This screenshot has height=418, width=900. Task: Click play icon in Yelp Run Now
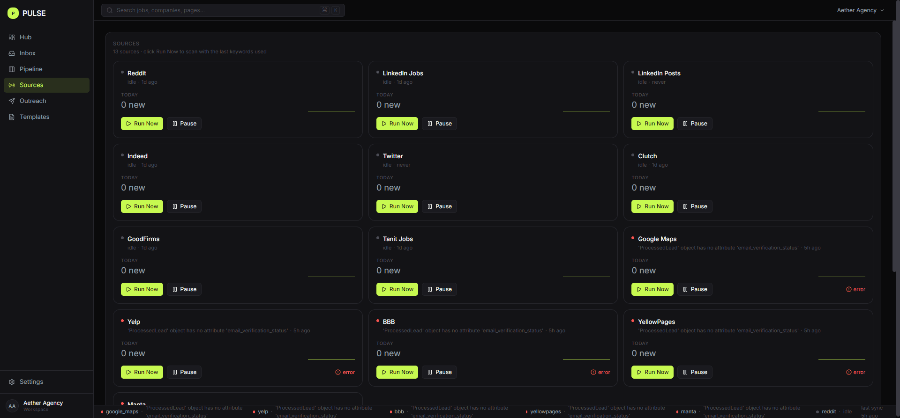pos(128,372)
